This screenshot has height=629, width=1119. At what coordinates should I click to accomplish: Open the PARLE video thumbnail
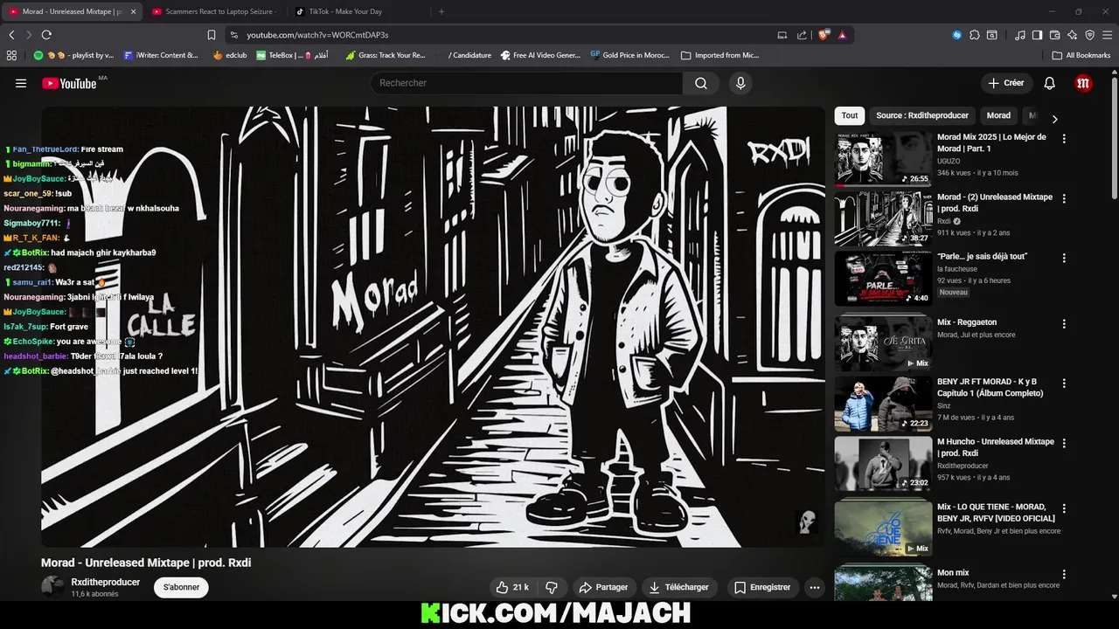(883, 279)
